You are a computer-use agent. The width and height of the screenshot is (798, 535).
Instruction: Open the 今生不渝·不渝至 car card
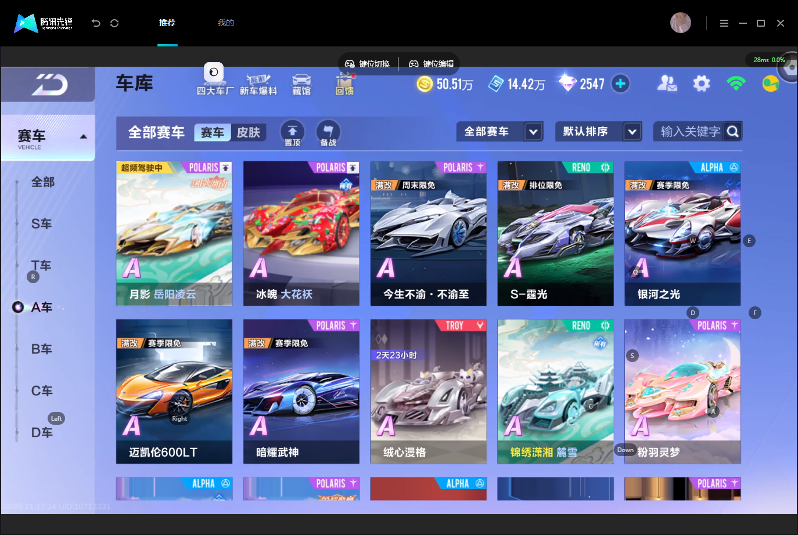(x=429, y=234)
